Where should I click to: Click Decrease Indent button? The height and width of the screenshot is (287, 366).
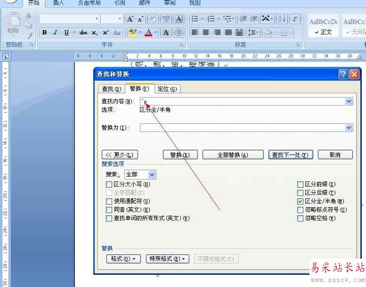[243, 19]
